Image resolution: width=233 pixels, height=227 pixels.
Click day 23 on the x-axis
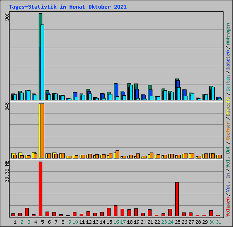[164, 222]
